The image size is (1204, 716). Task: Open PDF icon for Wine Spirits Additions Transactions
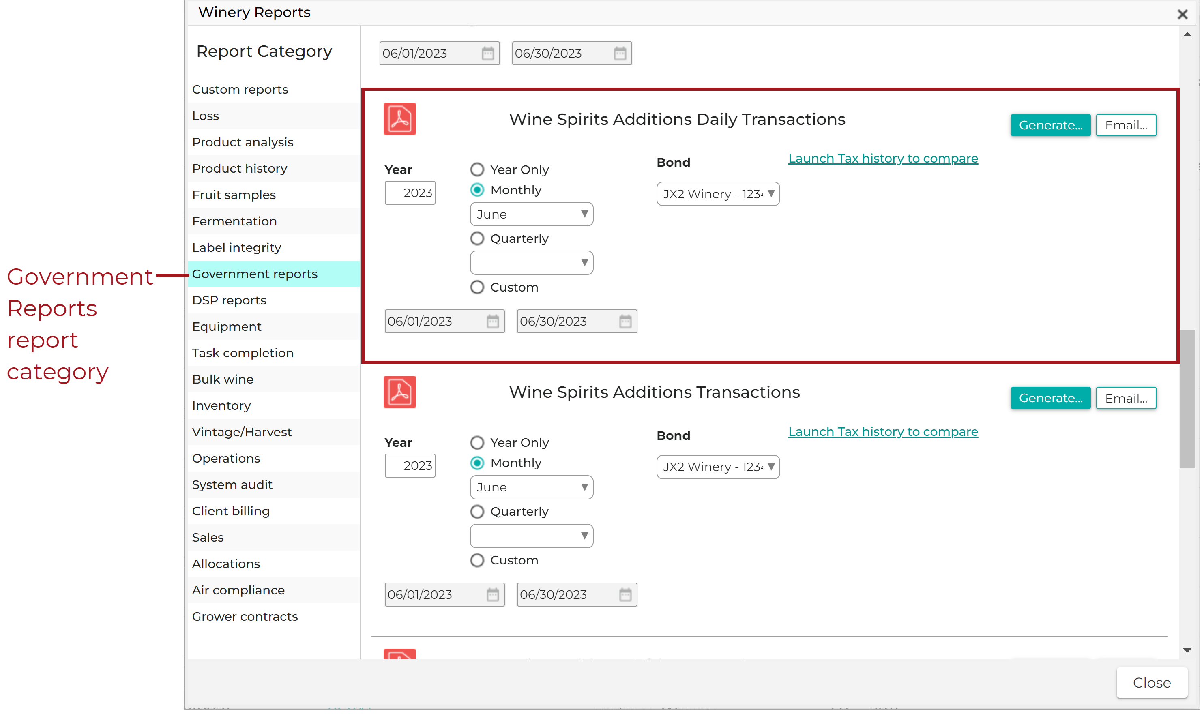pyautogui.click(x=399, y=392)
